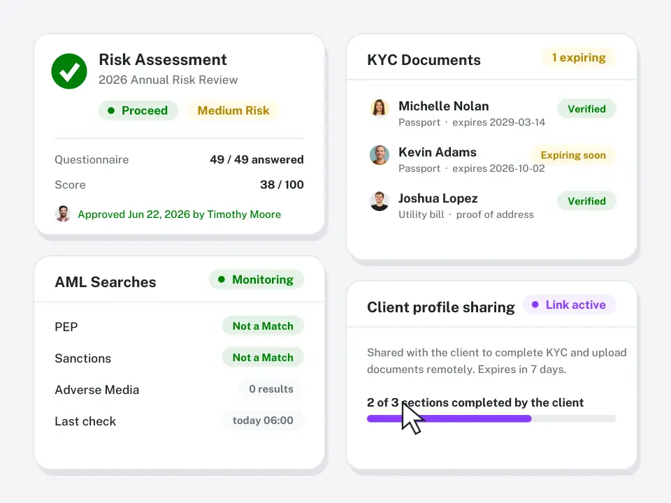Click the Proceed status badge
The width and height of the screenshot is (671, 503).
pos(138,110)
